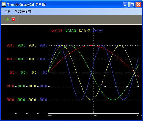
Task: Click the blue 200.0 axis label
Action: point(43,45)
